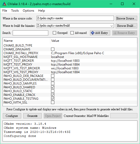Select MQTT_TEST_PROXY entry name

click(18, 65)
